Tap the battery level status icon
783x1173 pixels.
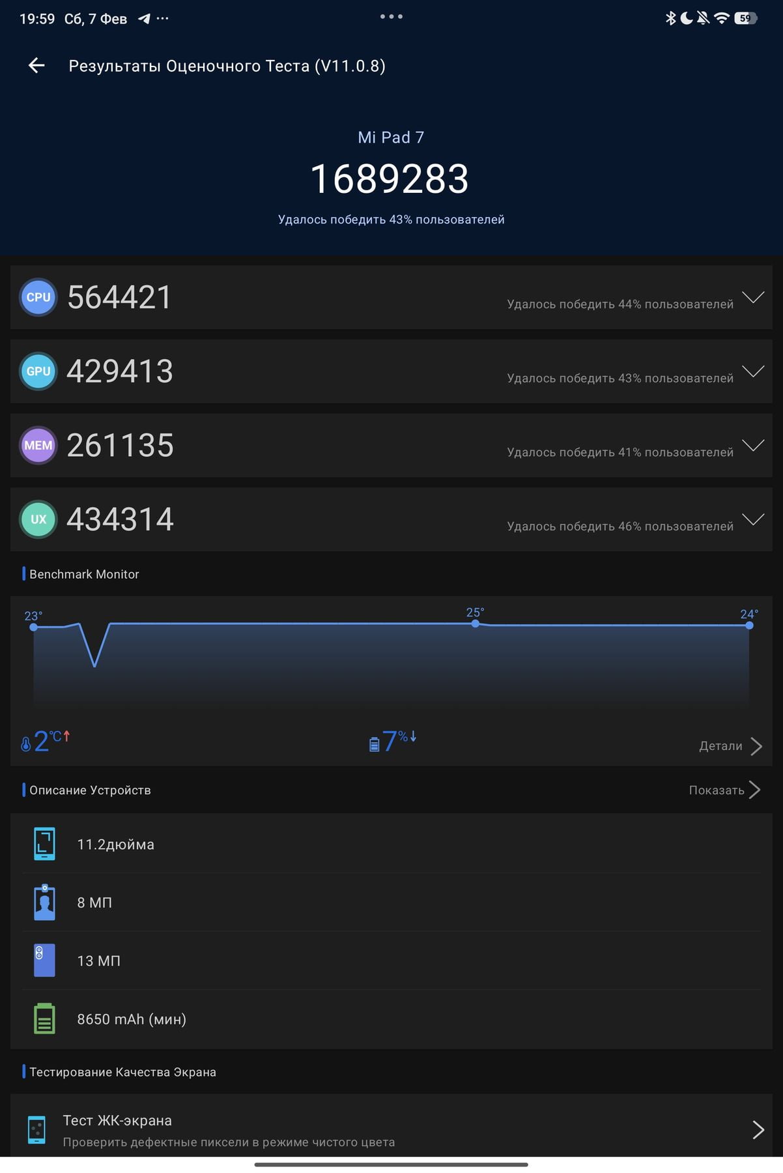(745, 18)
